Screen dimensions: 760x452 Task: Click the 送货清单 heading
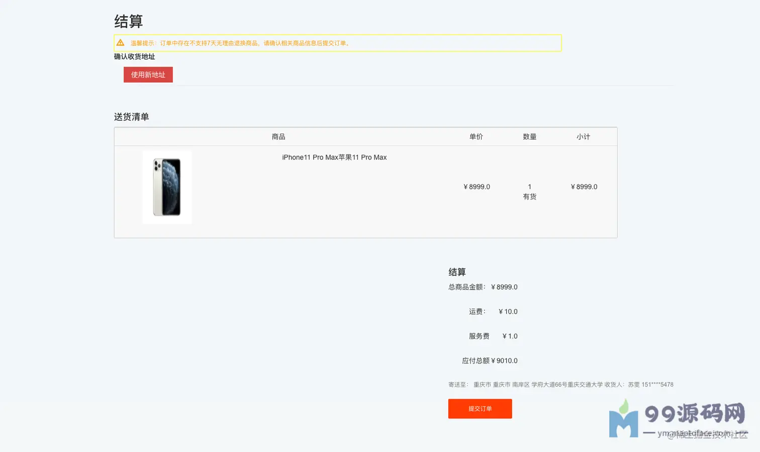point(132,117)
